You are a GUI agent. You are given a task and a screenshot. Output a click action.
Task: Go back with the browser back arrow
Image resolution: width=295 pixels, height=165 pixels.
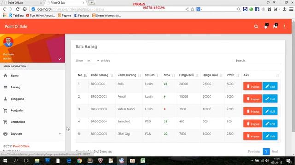tap(4, 9)
